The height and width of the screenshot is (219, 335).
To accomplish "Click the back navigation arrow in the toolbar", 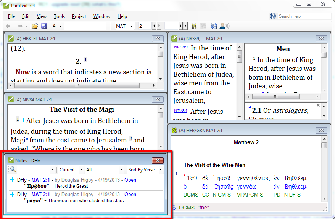I will [8, 26].
